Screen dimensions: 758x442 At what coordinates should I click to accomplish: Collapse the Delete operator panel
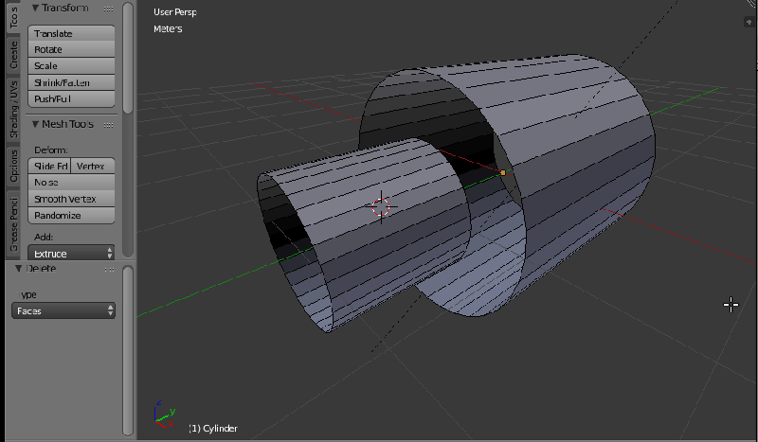18,268
